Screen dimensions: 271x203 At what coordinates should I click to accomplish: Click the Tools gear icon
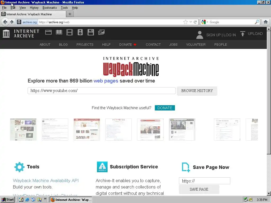[19, 167]
